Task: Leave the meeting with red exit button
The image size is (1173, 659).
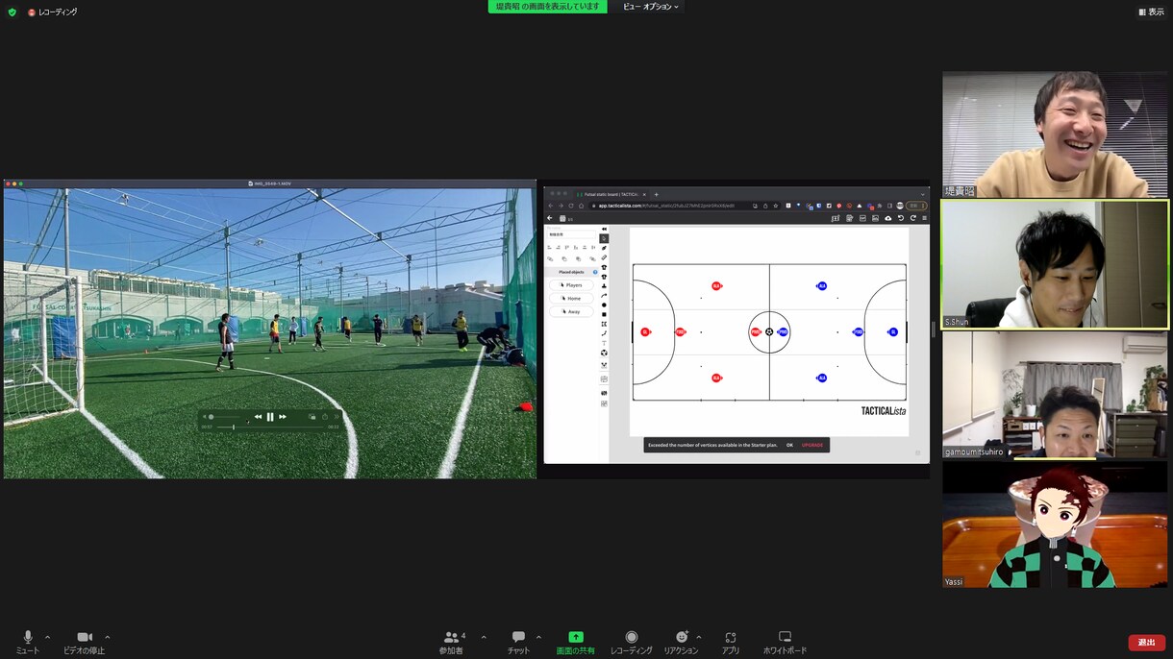Action: 1146,643
